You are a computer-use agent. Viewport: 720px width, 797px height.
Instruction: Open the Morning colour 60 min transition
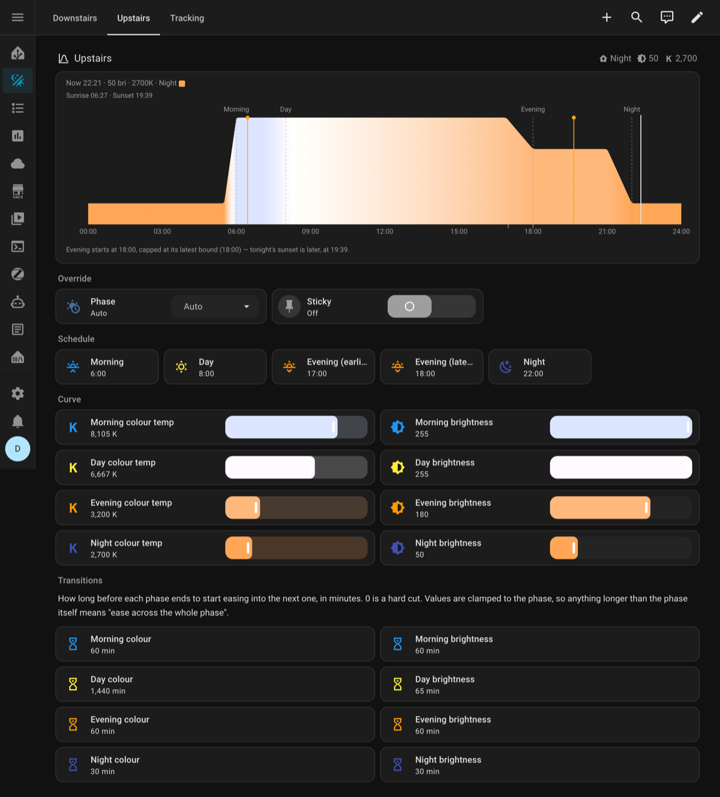point(215,644)
